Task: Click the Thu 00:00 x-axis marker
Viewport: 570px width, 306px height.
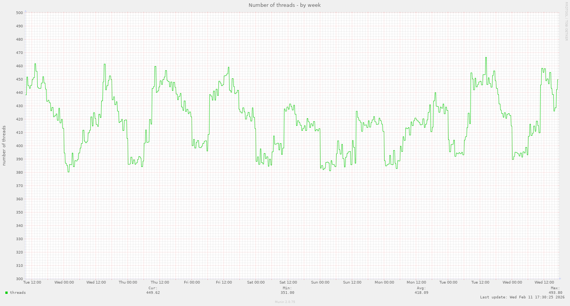Action: pyautogui.click(x=128, y=282)
